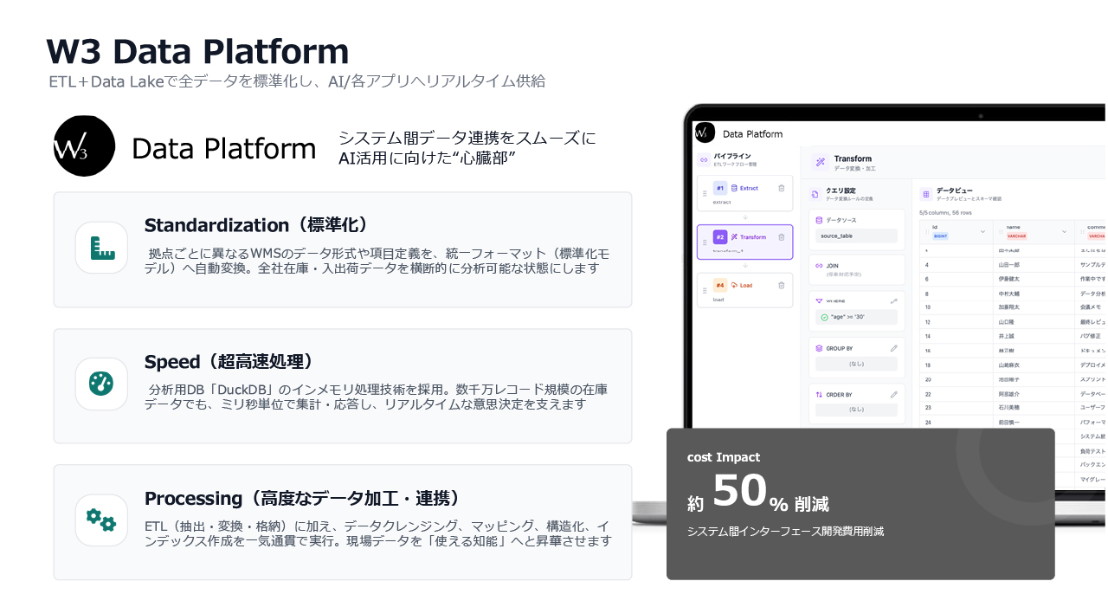Screen dimensions: 1108x607
Task: Click the "5/5 columns, 56 rows" summary text
Action: (x=945, y=211)
